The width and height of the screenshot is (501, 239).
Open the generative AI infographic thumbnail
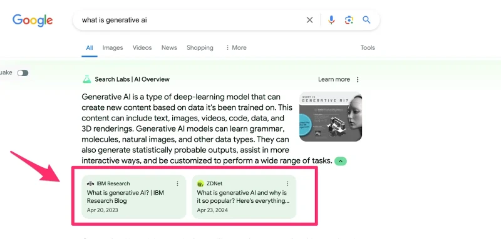tap(331, 117)
